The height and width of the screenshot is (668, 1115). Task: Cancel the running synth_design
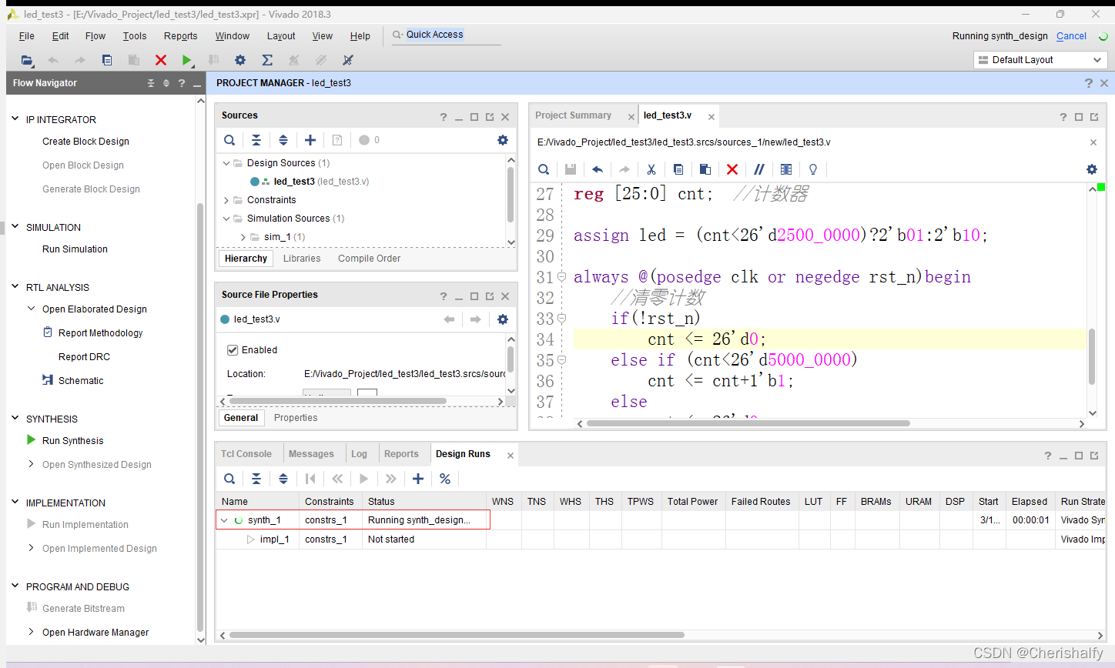[1071, 36]
